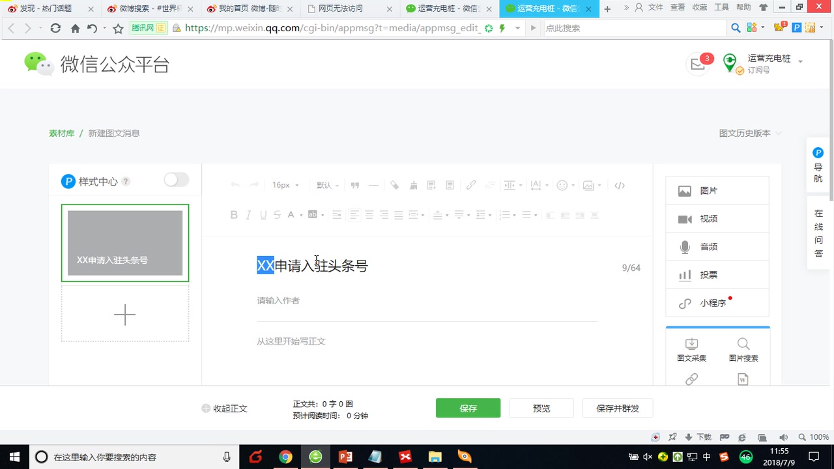Viewport: 834px width, 469px height.
Task: Click the 保存并群发 button
Action: pos(618,408)
